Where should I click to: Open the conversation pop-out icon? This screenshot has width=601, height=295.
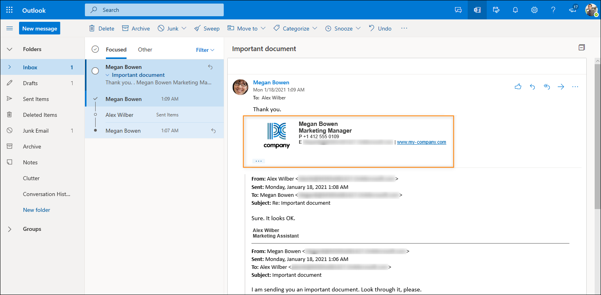tap(582, 48)
